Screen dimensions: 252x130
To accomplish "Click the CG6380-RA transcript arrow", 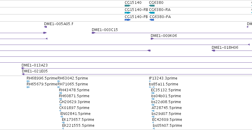I will click(x=152, y=13).
